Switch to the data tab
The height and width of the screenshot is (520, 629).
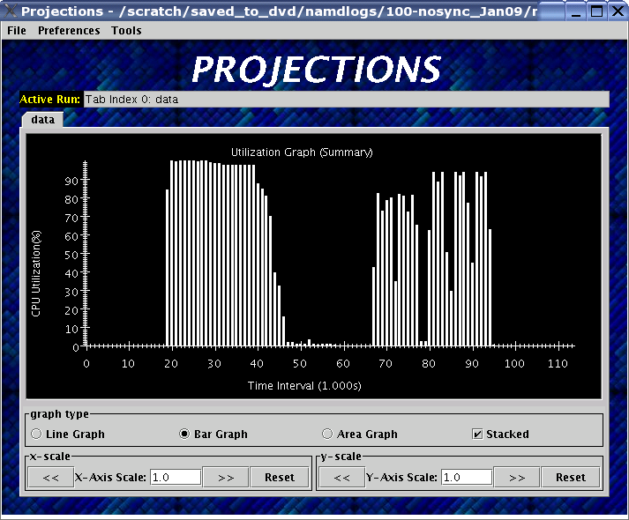42,119
